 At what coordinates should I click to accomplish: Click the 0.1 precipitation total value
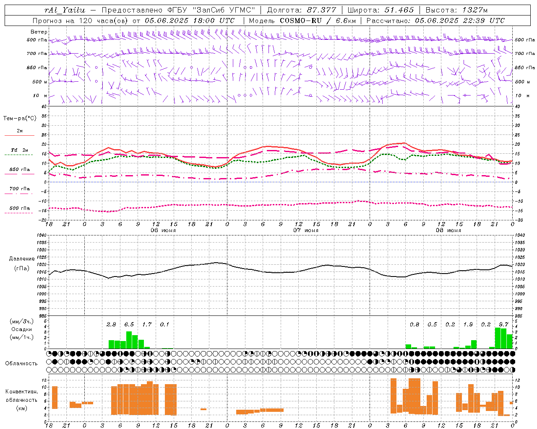(165, 325)
